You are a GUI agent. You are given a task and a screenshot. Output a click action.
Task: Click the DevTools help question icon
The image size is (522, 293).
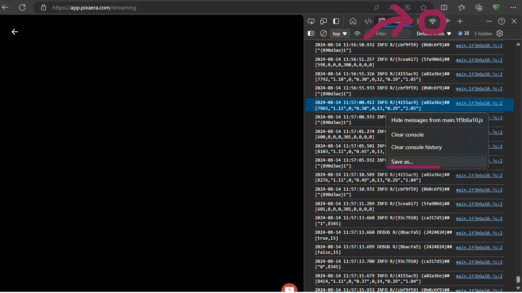coord(502,21)
